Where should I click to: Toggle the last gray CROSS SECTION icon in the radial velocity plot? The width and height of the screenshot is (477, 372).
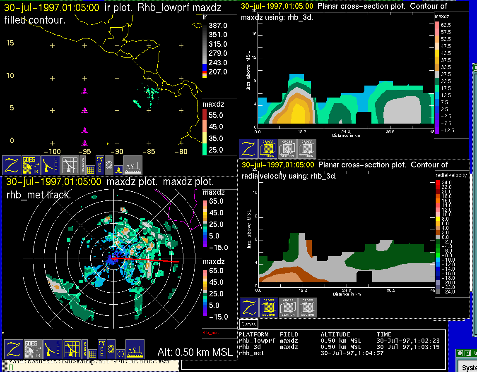pos(308,308)
